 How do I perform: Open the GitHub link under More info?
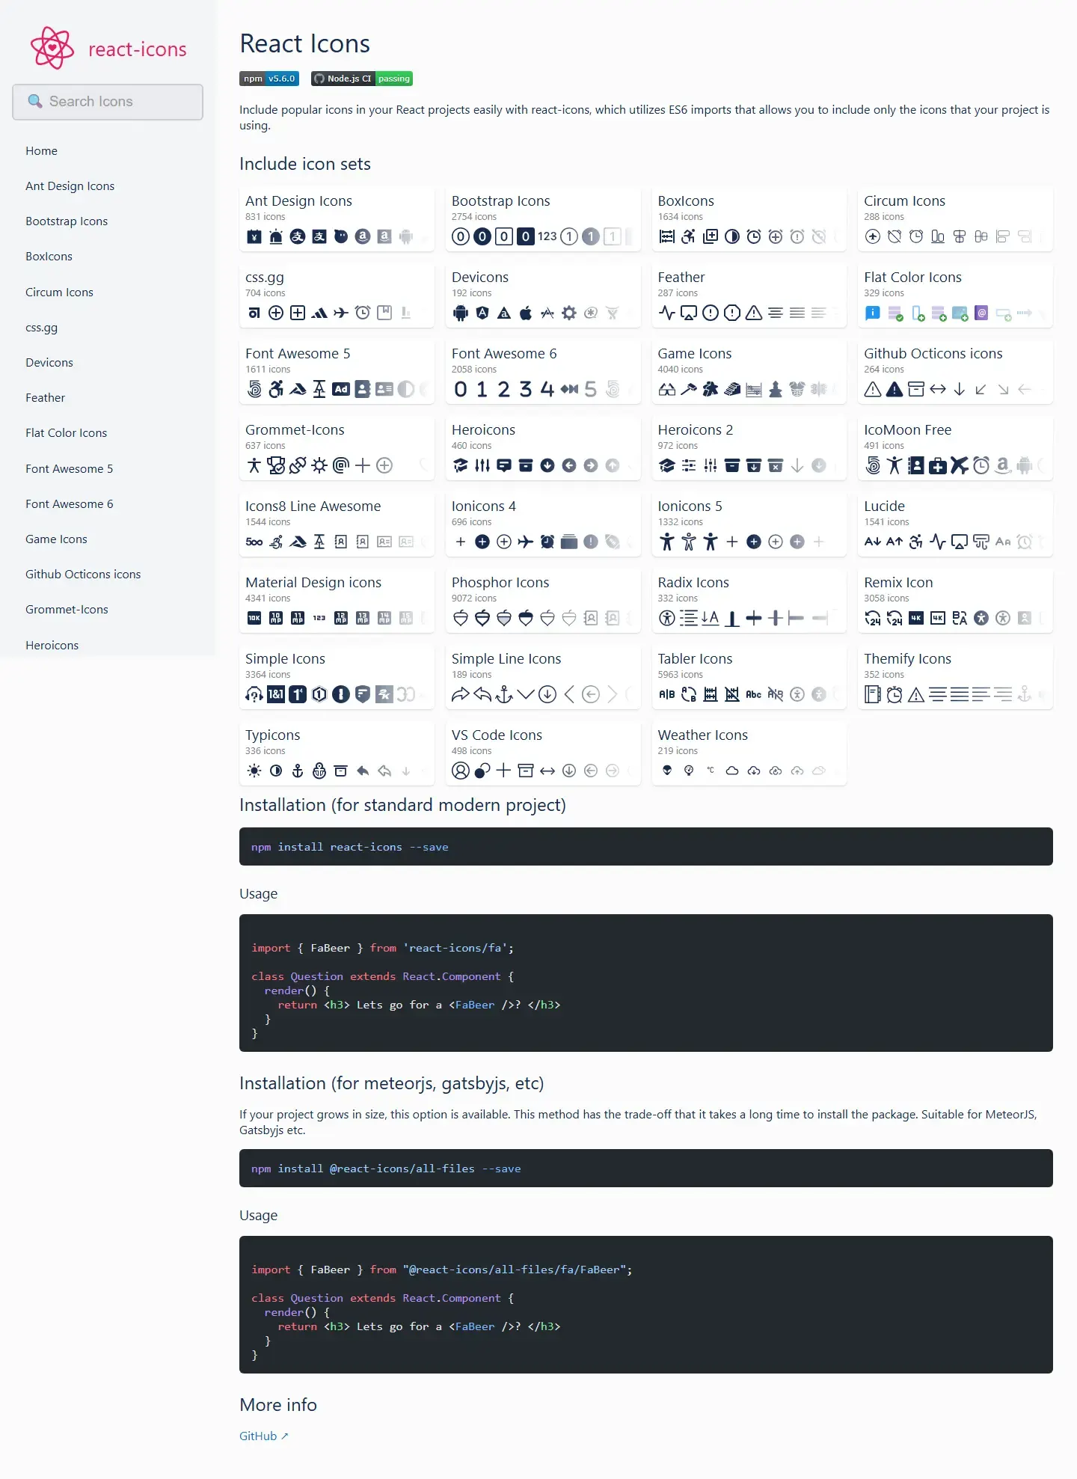pyautogui.click(x=263, y=1436)
